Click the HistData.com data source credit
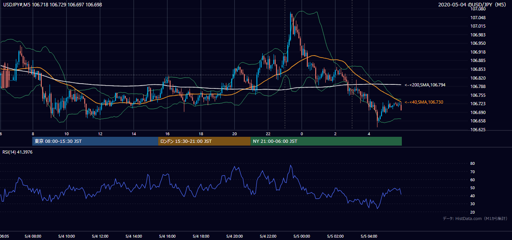Image resolution: width=512 pixels, height=240 pixels. click(x=475, y=218)
